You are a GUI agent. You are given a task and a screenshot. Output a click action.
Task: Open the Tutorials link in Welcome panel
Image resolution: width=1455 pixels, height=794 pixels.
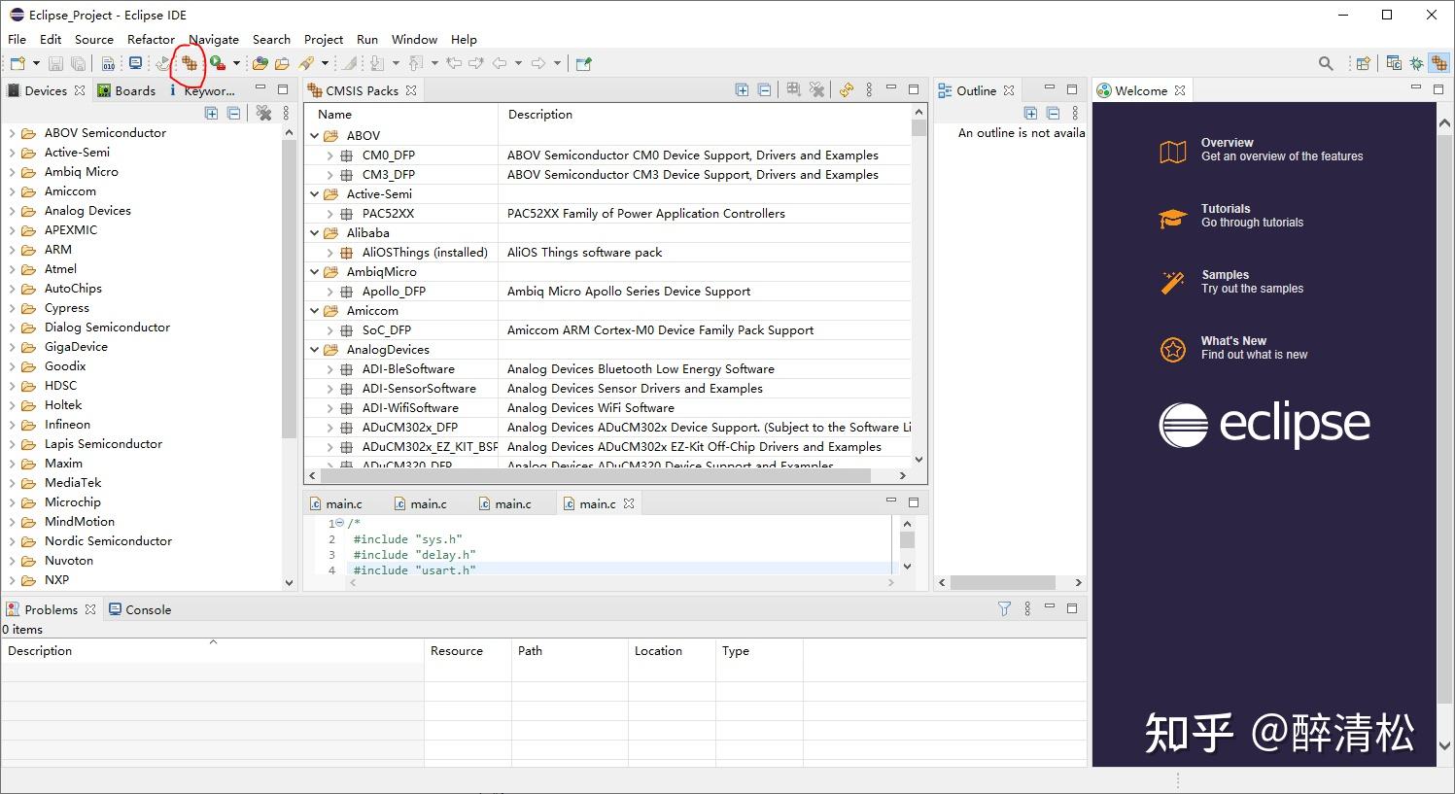click(1226, 208)
